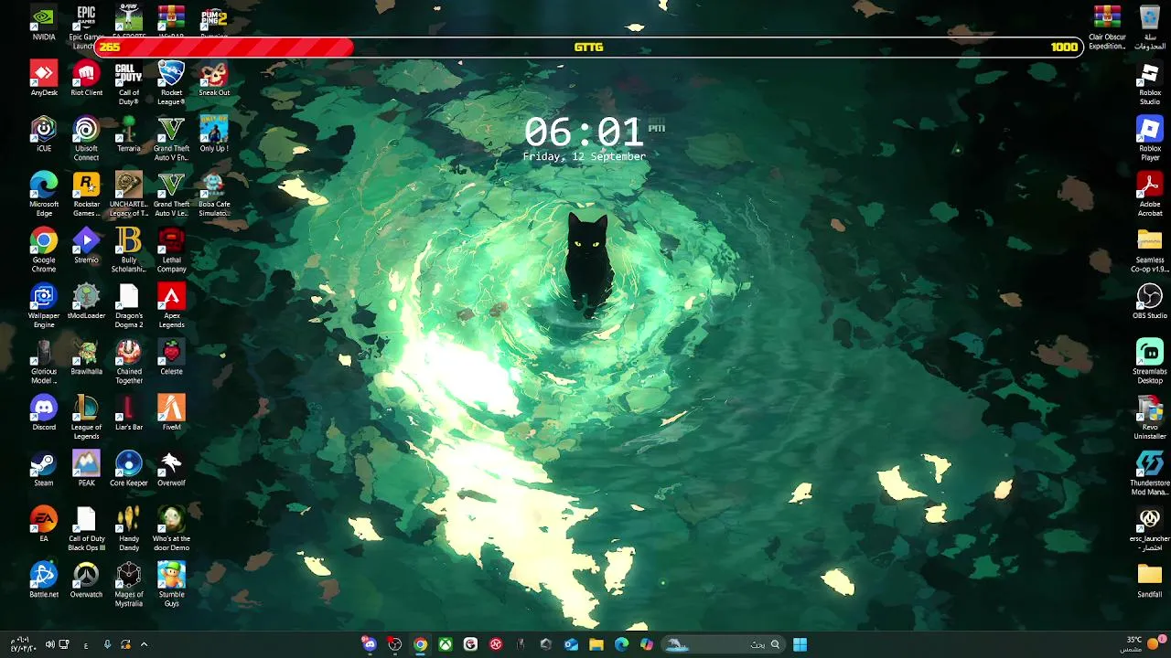Open the Wallpaper Engine shortcut
The height and width of the screenshot is (658, 1171).
pos(43,306)
